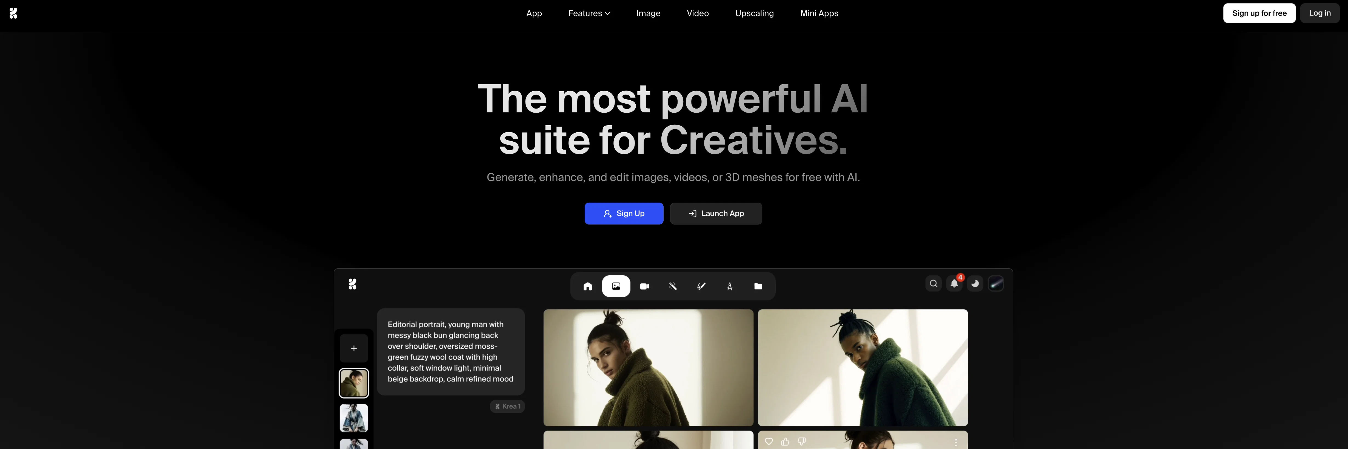
Task: Select the Home icon in the app toolbar
Action: 588,286
